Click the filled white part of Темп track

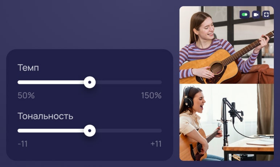(x=51, y=82)
